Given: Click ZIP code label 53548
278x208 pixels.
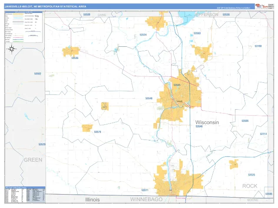Looking at the screenshot, I should click(x=149, y=98).
